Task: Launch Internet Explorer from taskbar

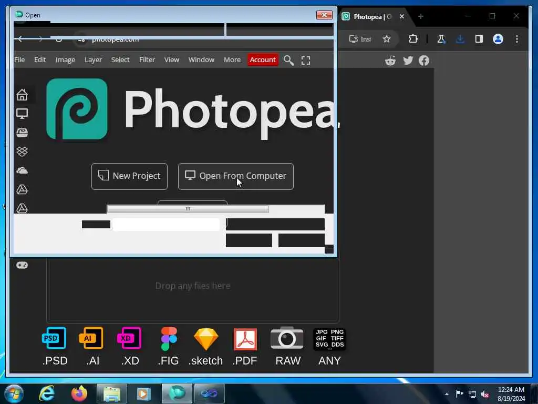Action: pos(47,393)
